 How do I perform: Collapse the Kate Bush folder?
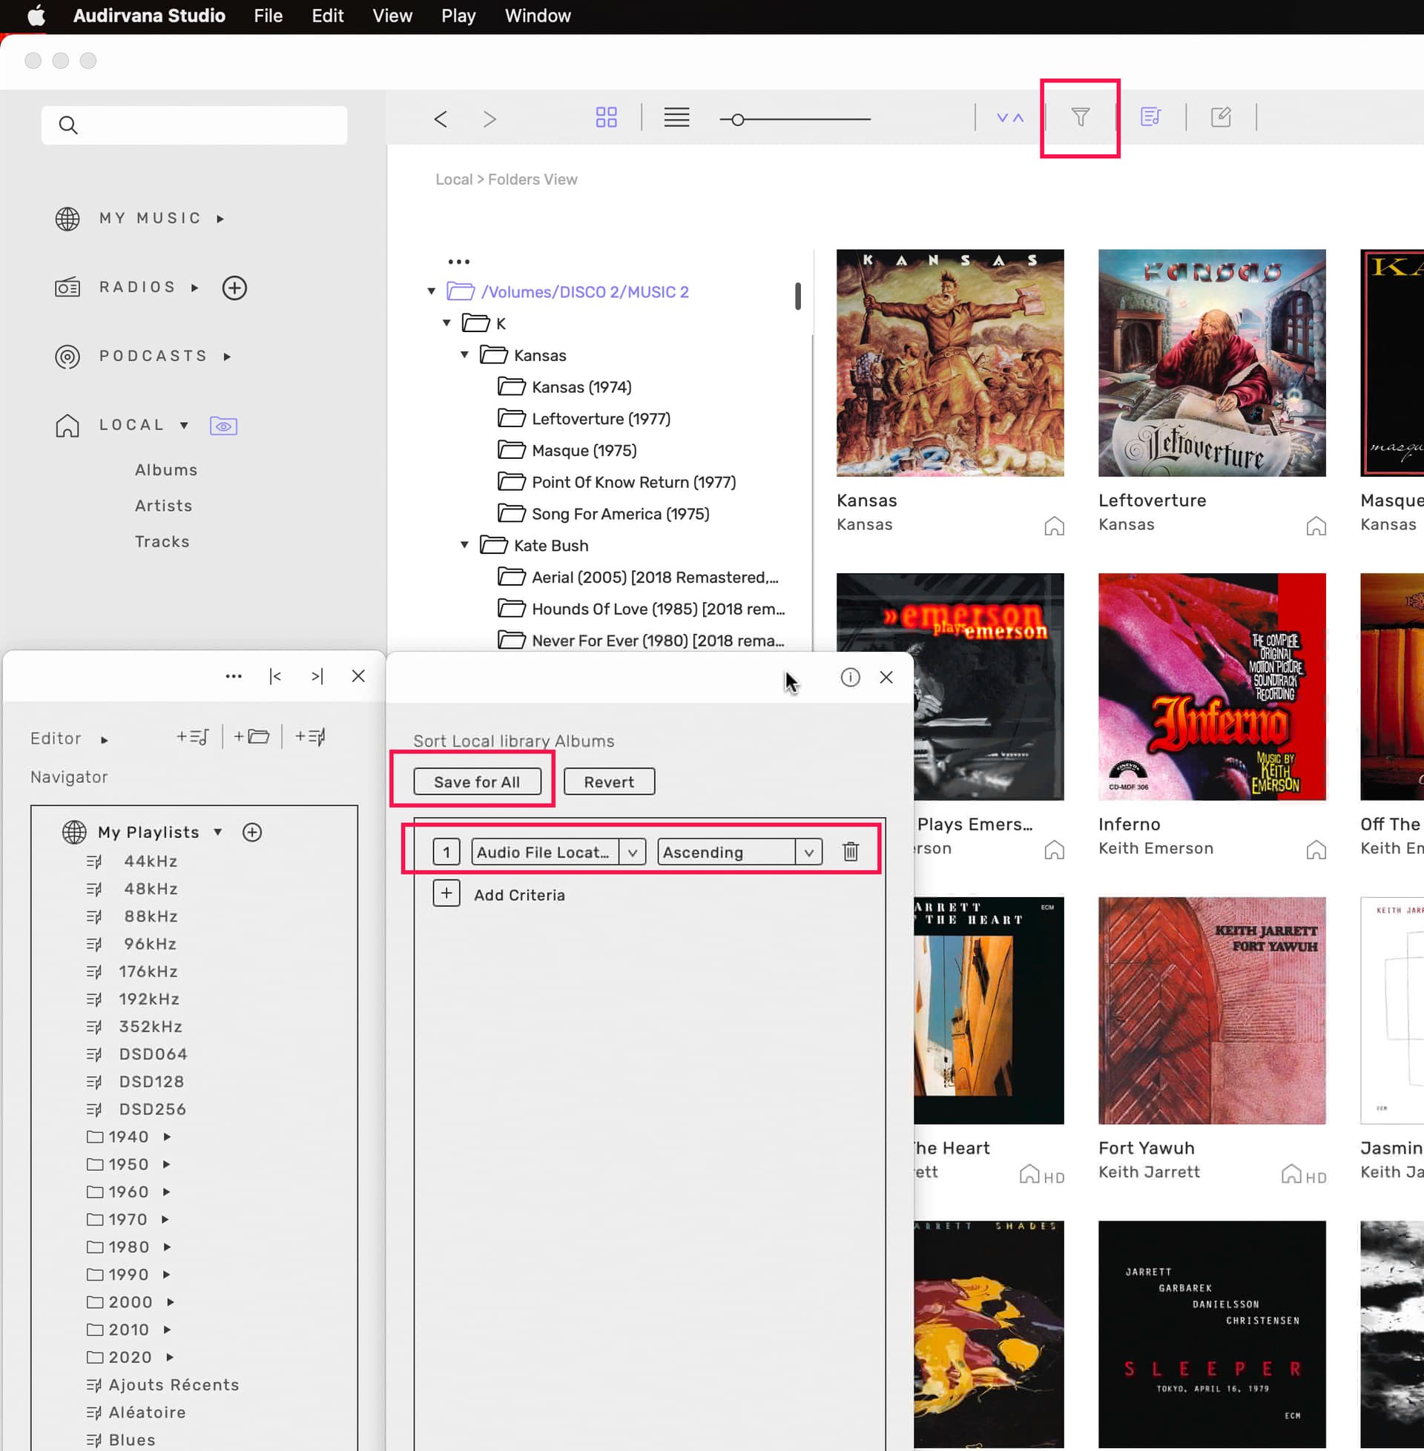[x=464, y=545]
